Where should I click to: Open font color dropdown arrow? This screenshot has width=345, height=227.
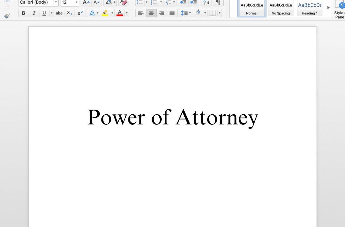127,13
